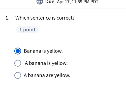Click the "1 point" badge
126x92 pixels.
click(27, 30)
